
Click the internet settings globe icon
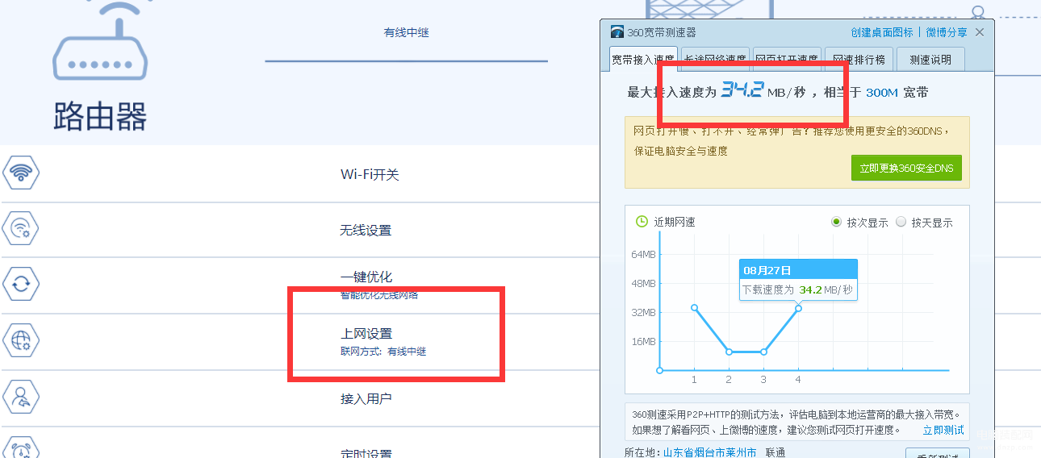click(x=21, y=340)
